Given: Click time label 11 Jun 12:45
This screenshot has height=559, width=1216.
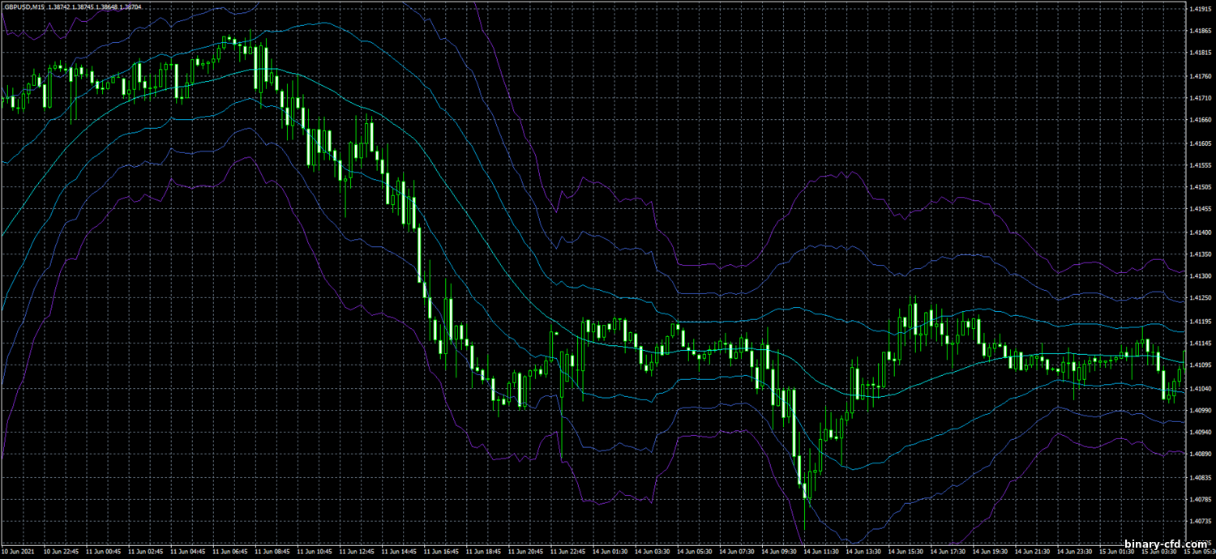Looking at the screenshot, I should point(356,551).
